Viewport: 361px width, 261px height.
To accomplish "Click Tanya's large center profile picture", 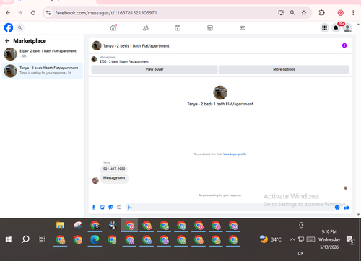I will click(x=220, y=92).
